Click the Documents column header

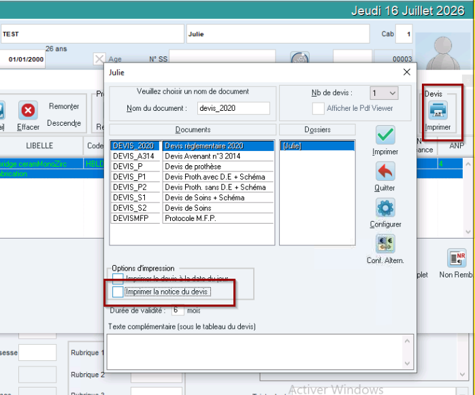pyautogui.click(x=193, y=130)
